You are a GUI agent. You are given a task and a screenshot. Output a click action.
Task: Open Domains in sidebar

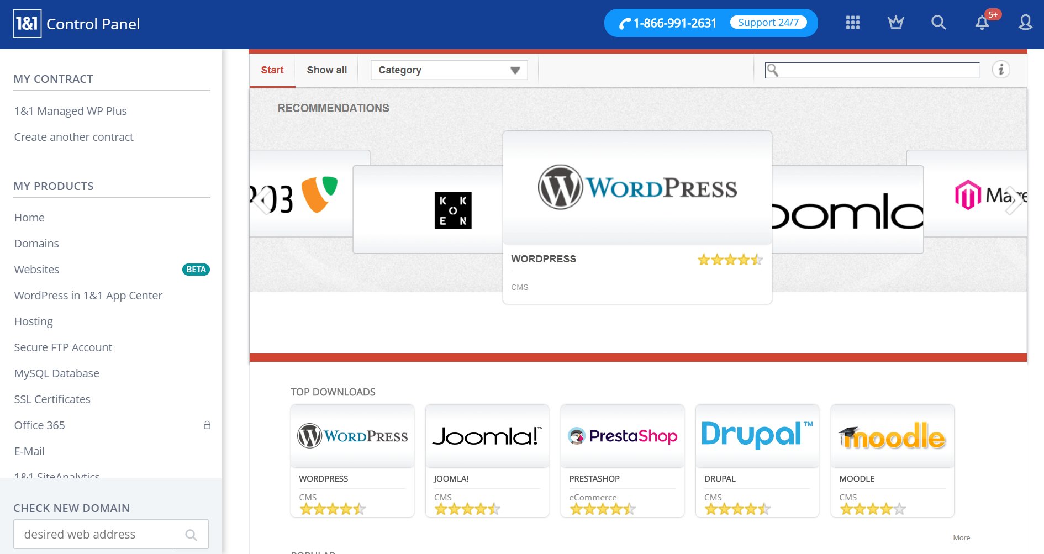pos(36,244)
